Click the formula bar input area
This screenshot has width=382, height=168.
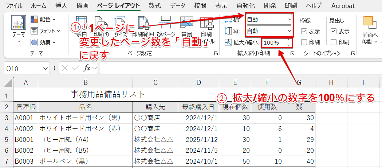coord(241,69)
